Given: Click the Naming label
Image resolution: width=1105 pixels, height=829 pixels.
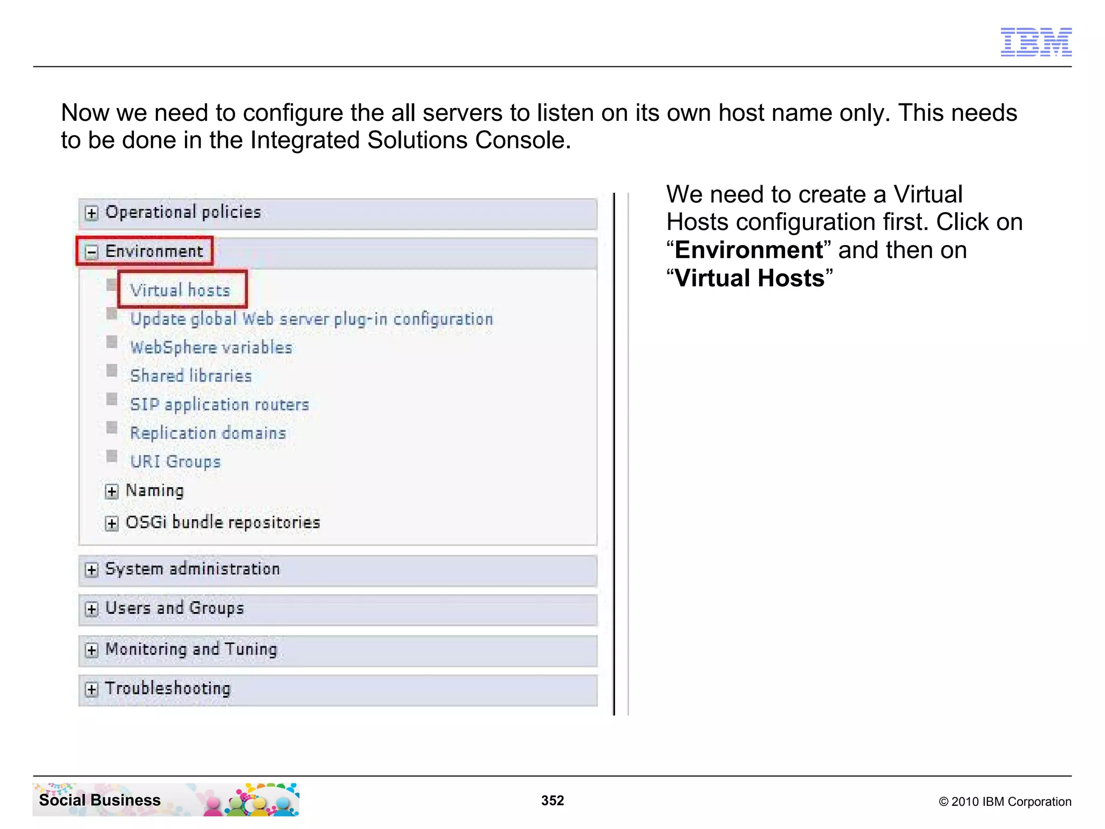Looking at the screenshot, I should coord(155,490).
